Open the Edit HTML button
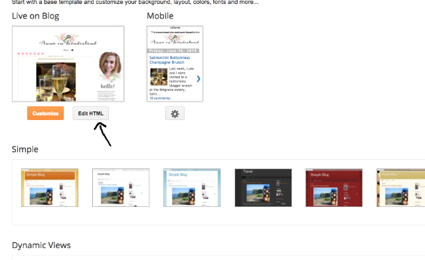 pos(90,113)
